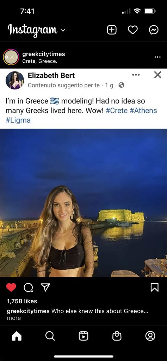Unlike the post with red heart

(x=11, y=287)
